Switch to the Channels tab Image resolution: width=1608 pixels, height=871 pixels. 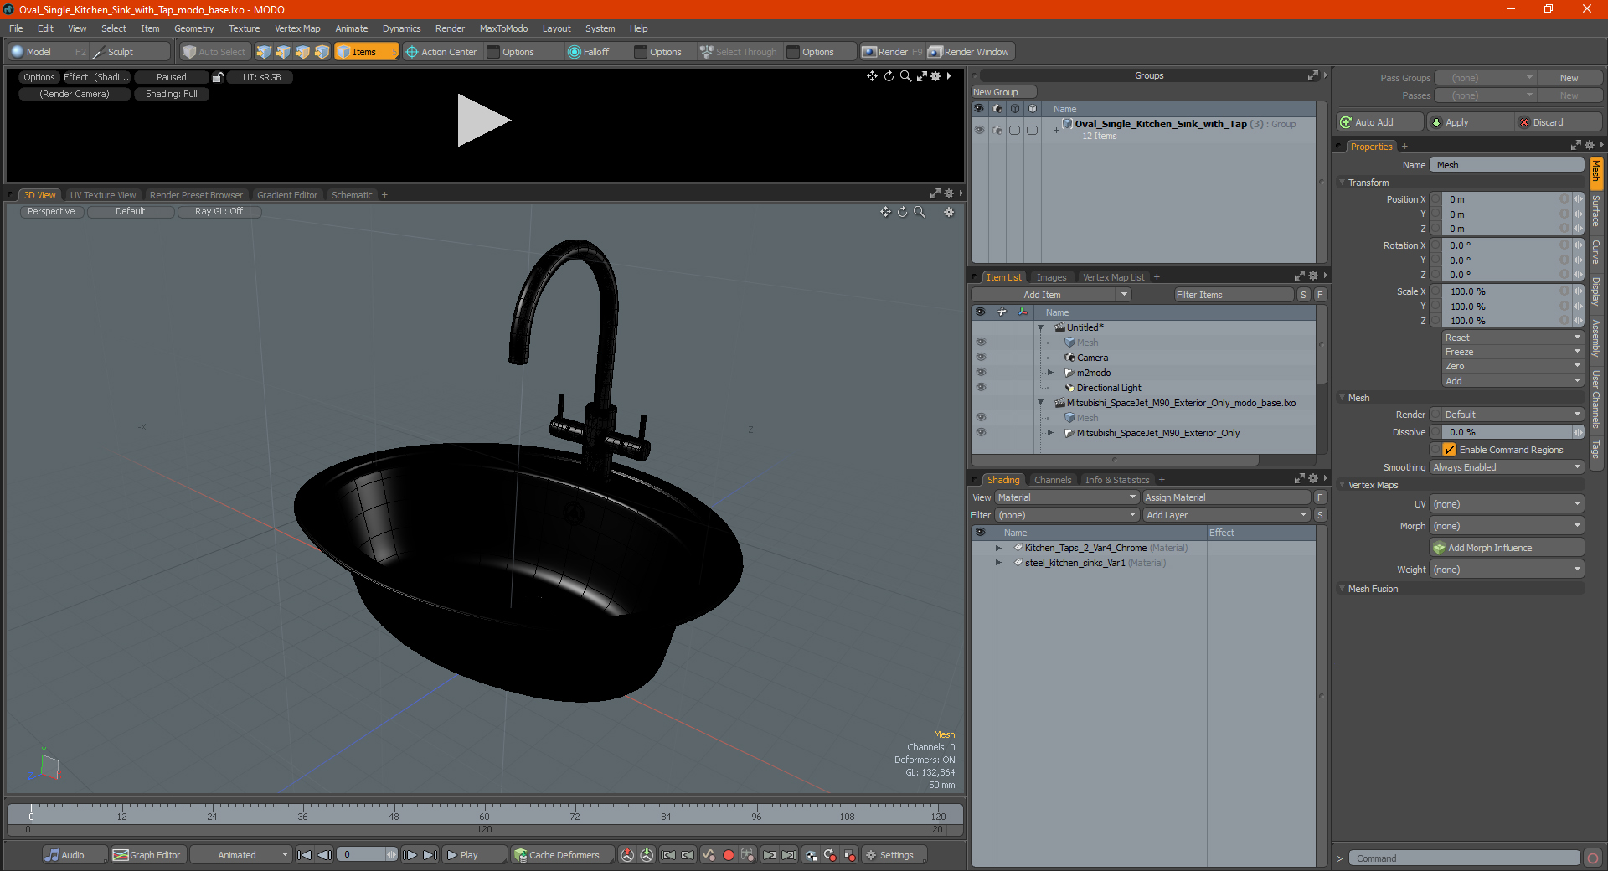tap(1053, 480)
